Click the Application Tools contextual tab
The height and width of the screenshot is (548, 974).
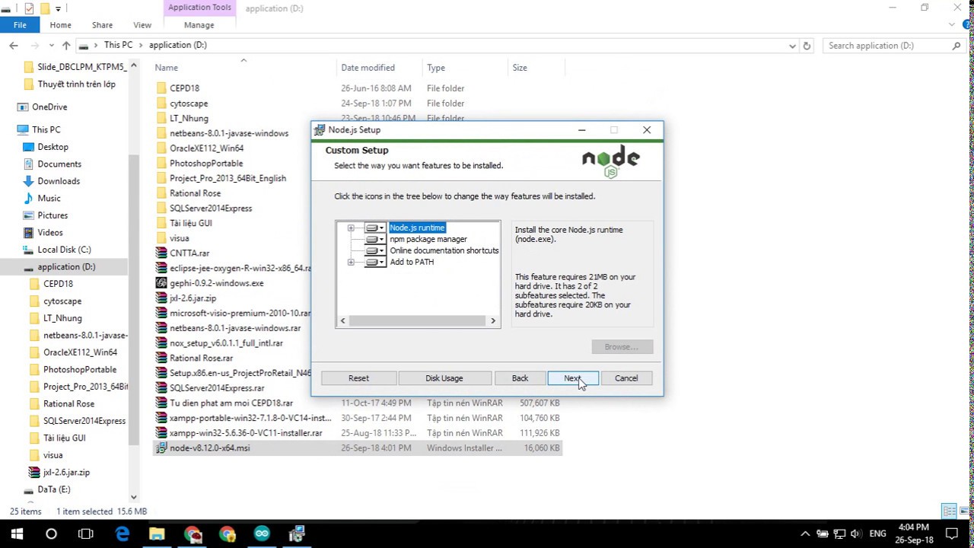[x=199, y=8]
